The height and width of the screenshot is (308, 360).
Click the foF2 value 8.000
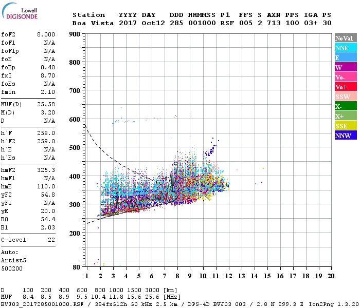click(46, 34)
